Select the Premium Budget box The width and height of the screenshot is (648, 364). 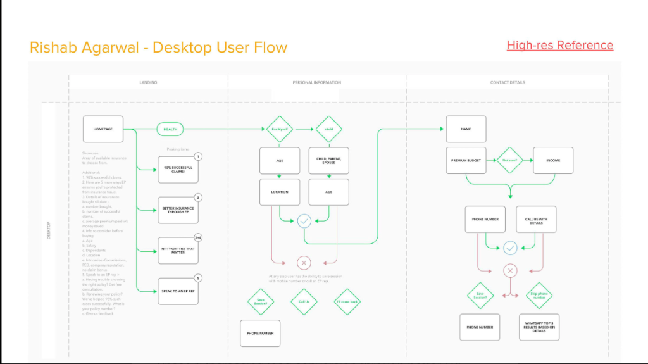click(x=466, y=161)
